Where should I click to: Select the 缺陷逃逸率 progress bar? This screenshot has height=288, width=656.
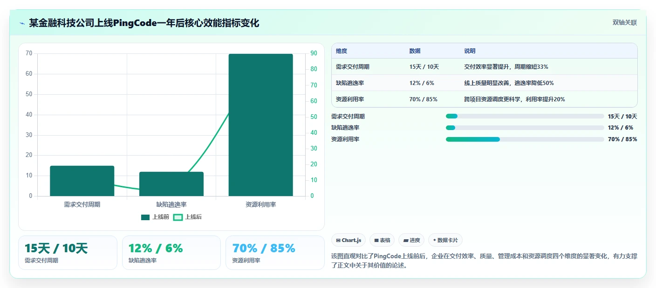[525, 128]
